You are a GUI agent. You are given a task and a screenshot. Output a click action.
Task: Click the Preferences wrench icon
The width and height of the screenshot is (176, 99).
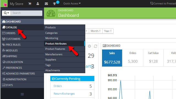click(4, 68)
